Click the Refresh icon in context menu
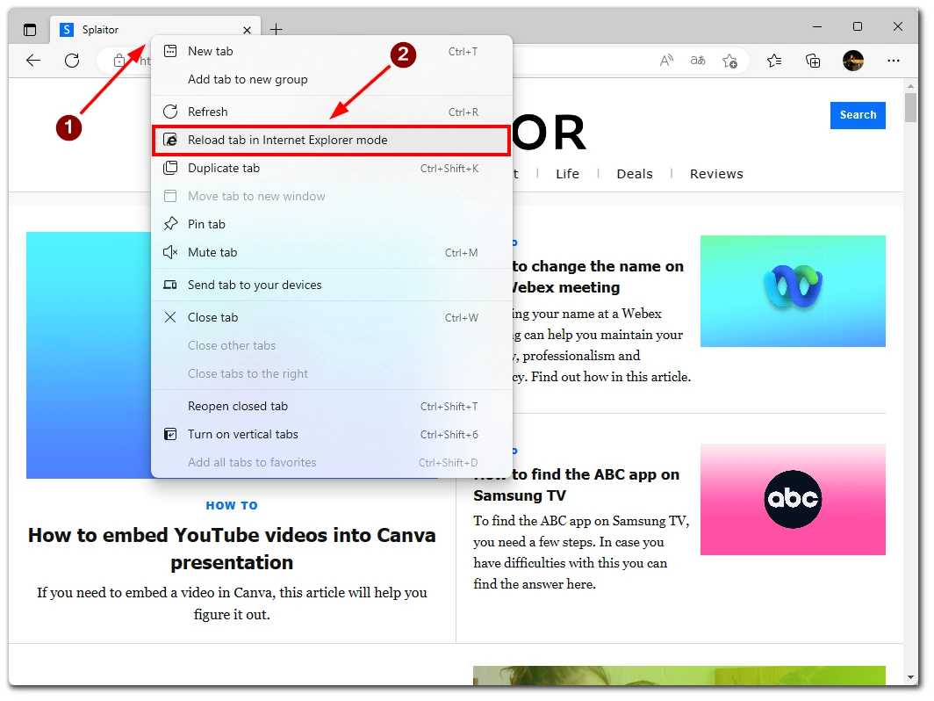This screenshot has height=701, width=934. [x=170, y=112]
